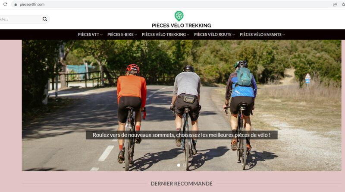Click into the site search field
This screenshot has height=192, width=345.
(x=20, y=19)
